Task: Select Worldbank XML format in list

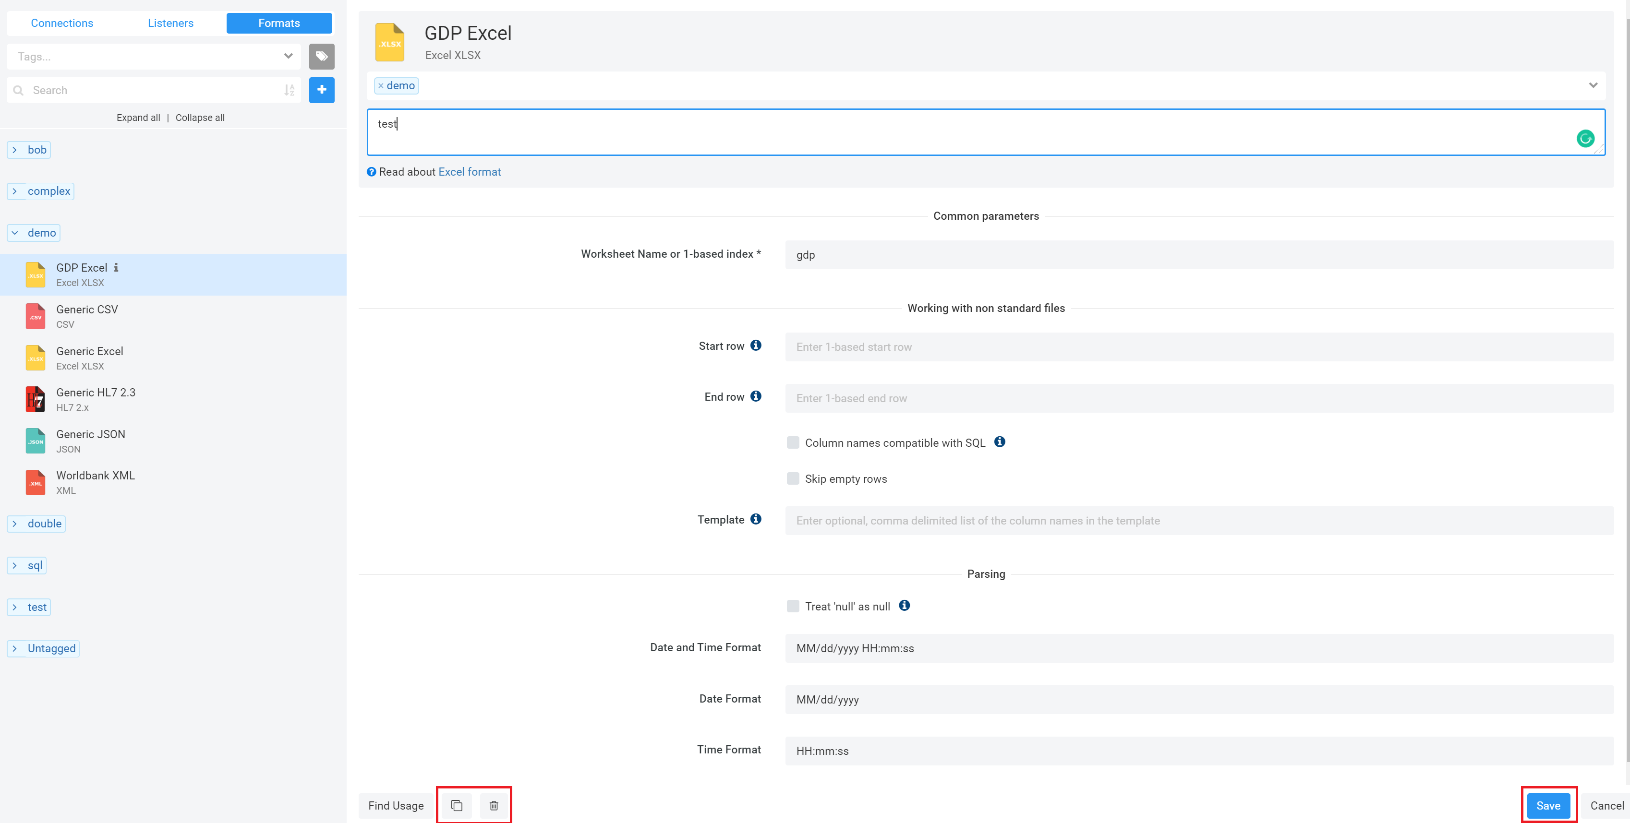Action: (173, 483)
